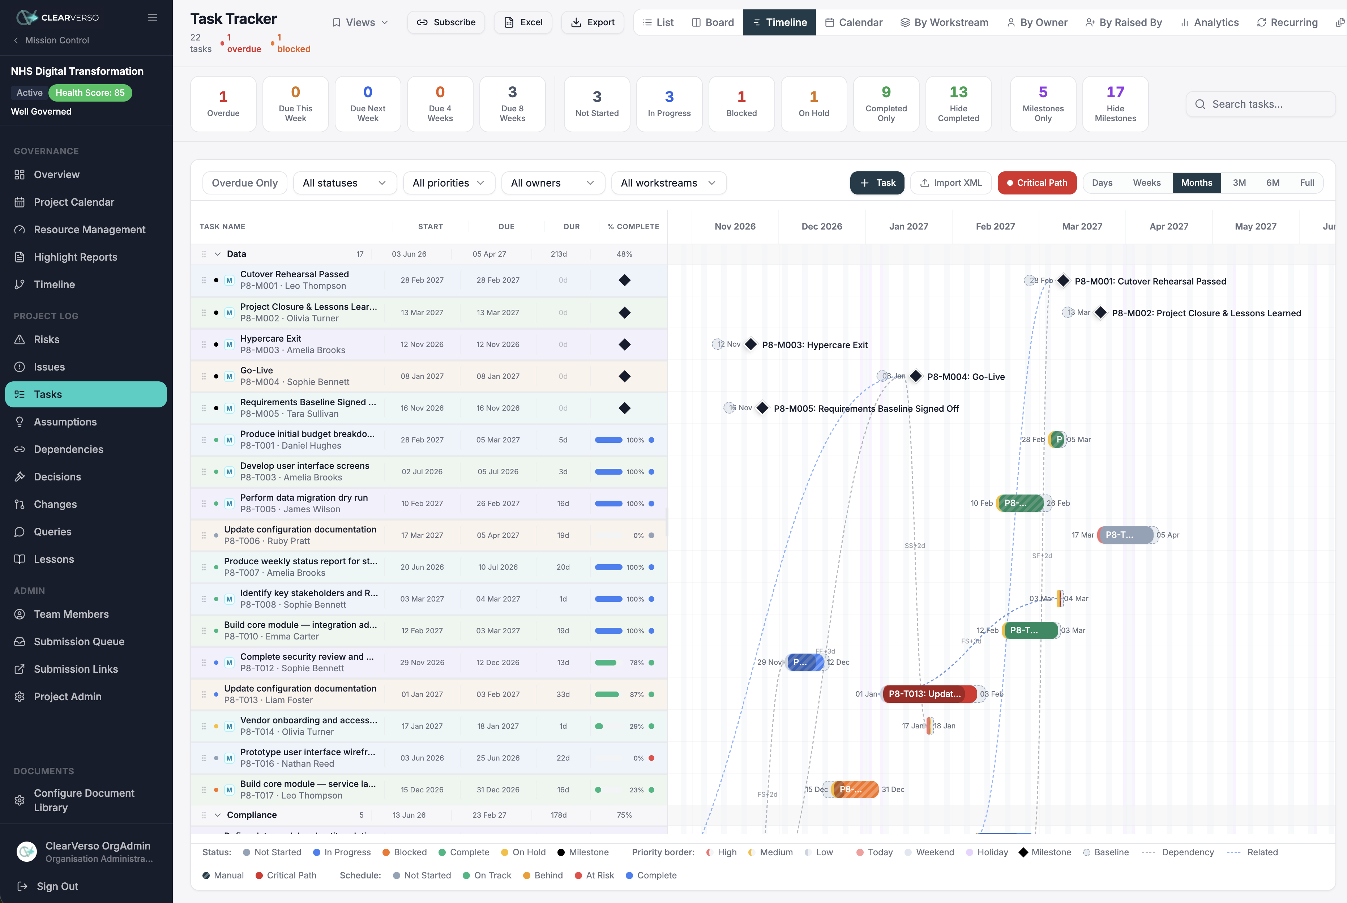
Task: Click the Subscribe button
Action: [446, 22]
